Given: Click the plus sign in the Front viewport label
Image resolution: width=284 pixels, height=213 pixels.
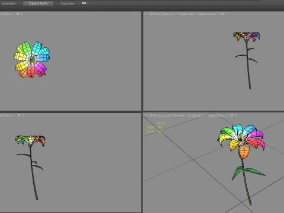Looking at the screenshot, I should (148, 14).
